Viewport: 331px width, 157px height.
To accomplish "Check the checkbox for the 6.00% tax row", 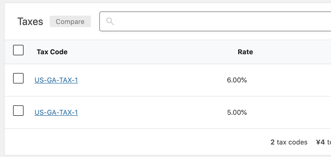I will coord(18,78).
